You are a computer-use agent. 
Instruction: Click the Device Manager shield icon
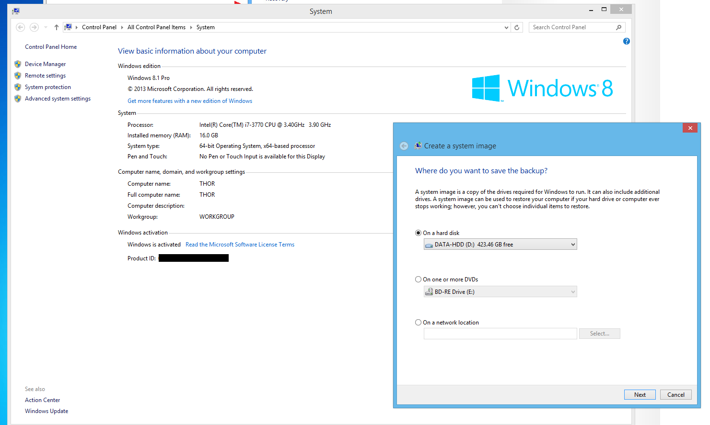point(18,64)
